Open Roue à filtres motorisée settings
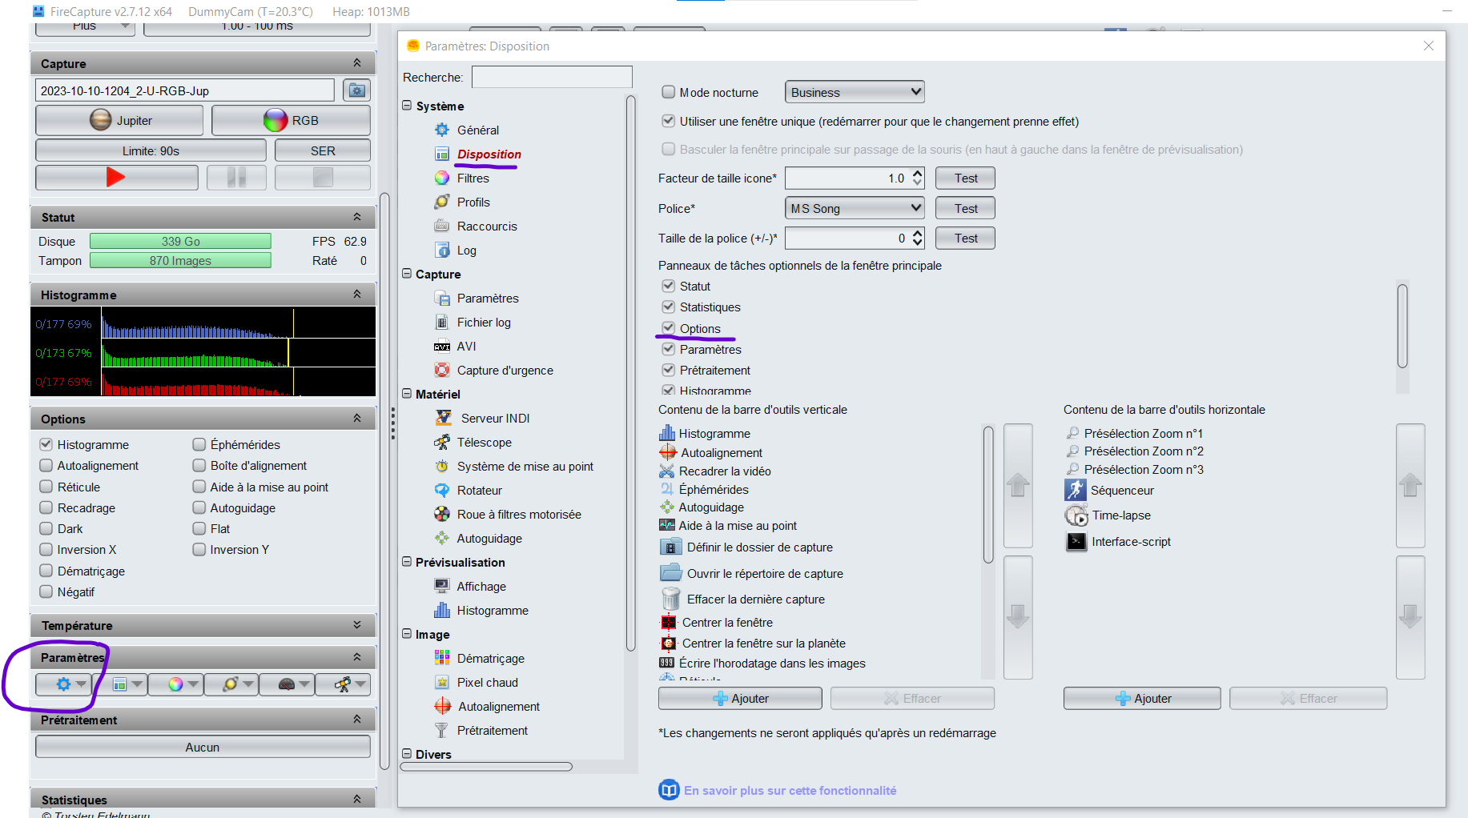 pyautogui.click(x=519, y=514)
